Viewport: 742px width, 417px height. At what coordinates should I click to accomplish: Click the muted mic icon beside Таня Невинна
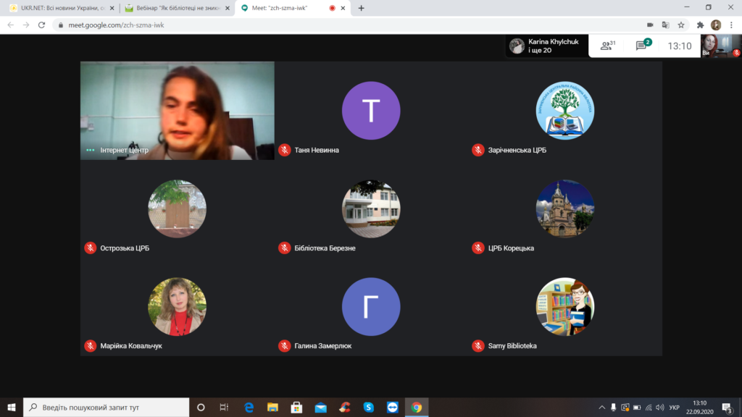[x=285, y=150]
